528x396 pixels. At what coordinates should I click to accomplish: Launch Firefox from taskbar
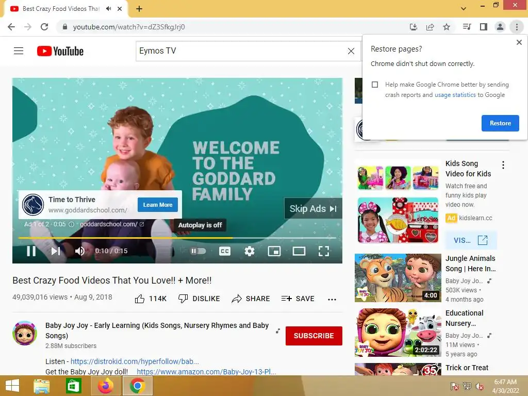point(105,386)
